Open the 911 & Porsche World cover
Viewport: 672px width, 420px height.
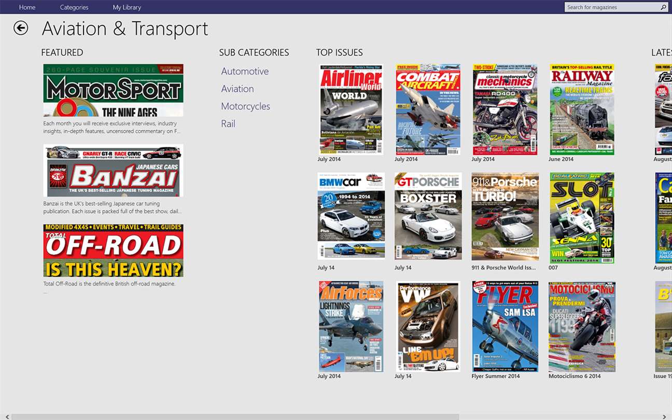tap(506, 216)
